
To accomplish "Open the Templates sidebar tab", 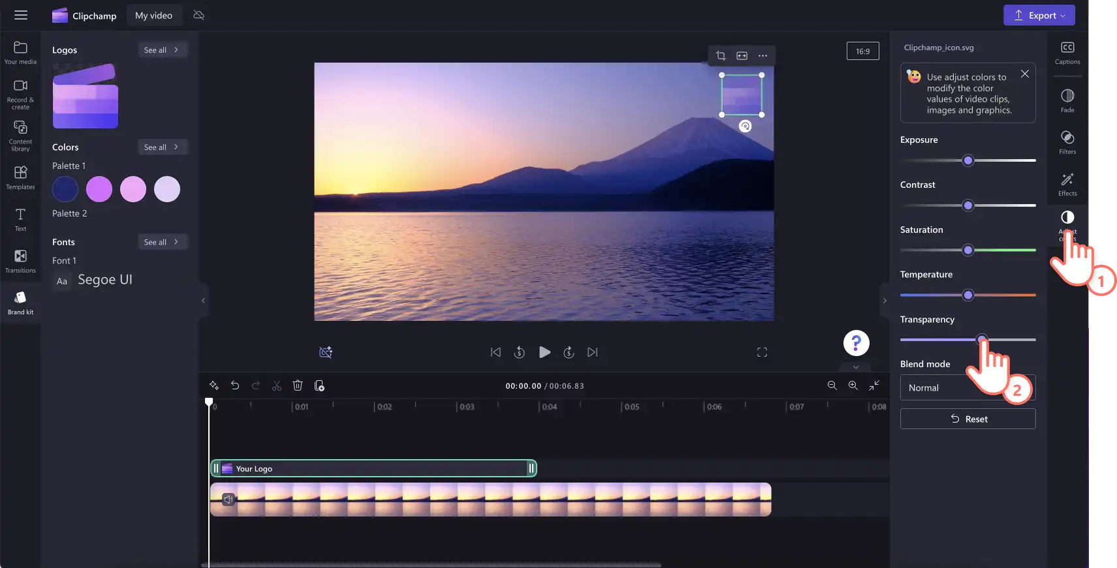I will tap(20, 177).
